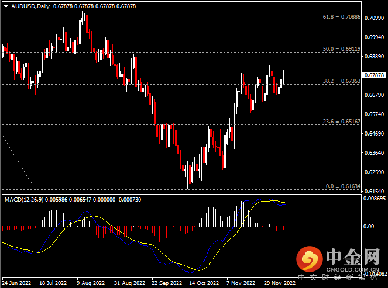The width and height of the screenshot is (388, 288).
Task: Click the 24 Jun 2022 date marker
Action: click(16, 283)
